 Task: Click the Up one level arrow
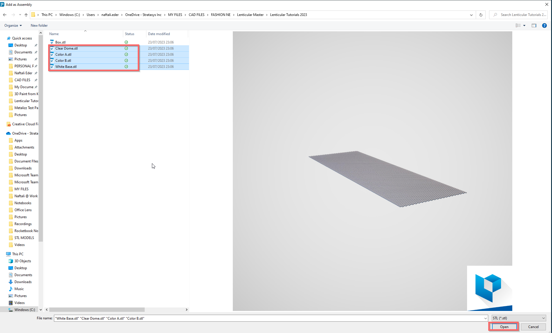pos(26,15)
